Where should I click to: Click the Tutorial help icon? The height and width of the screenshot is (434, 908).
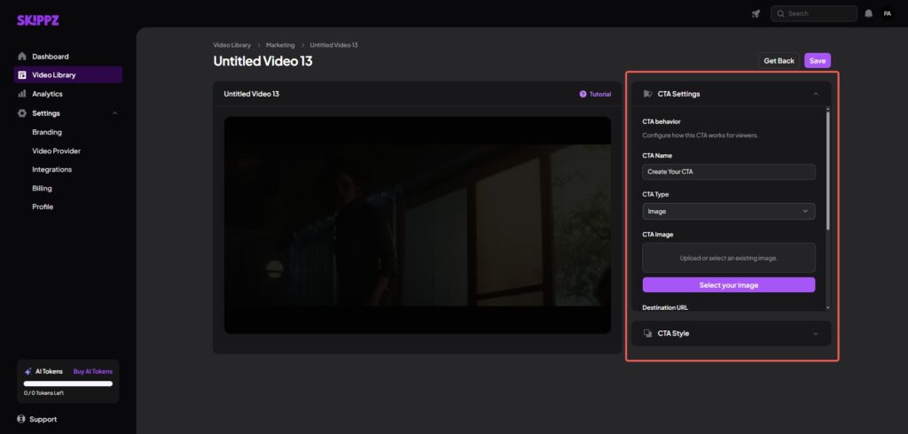coord(583,94)
